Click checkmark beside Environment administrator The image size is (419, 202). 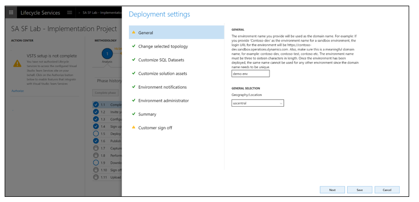click(133, 100)
